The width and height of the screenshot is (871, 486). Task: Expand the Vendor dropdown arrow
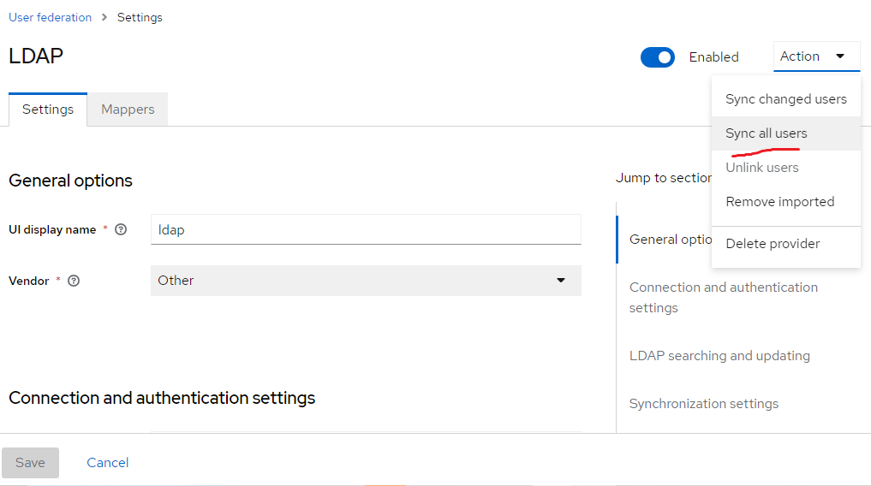coord(561,280)
